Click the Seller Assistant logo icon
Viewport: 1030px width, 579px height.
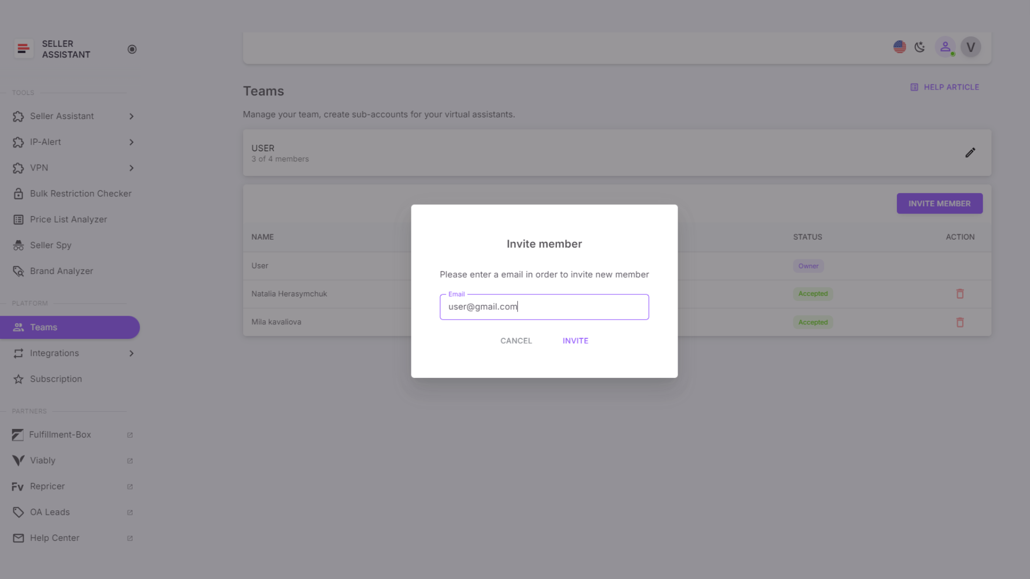[x=23, y=49]
